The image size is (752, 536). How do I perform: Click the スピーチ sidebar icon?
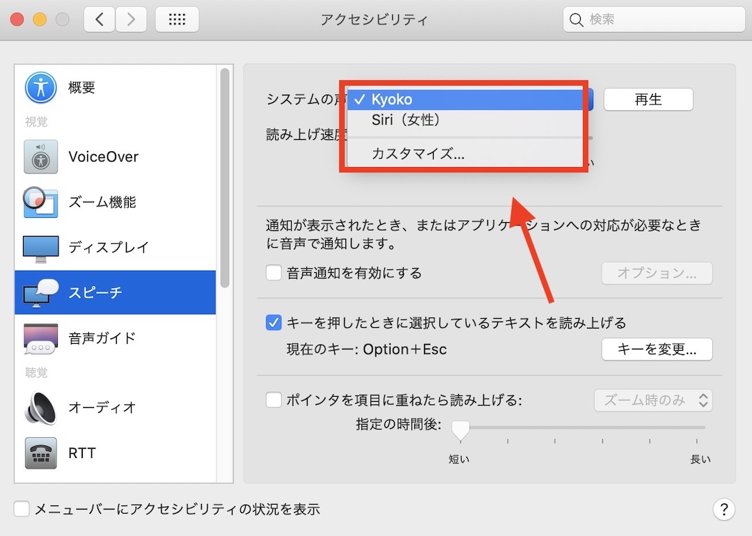point(40,292)
